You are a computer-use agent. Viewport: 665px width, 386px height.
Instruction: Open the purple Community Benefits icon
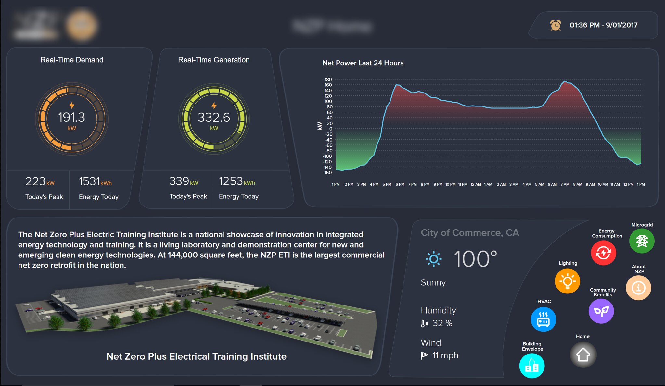601,311
